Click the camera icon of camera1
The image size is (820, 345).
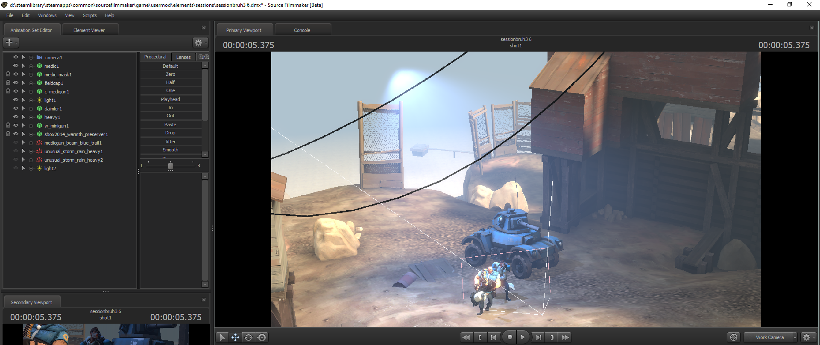click(39, 58)
